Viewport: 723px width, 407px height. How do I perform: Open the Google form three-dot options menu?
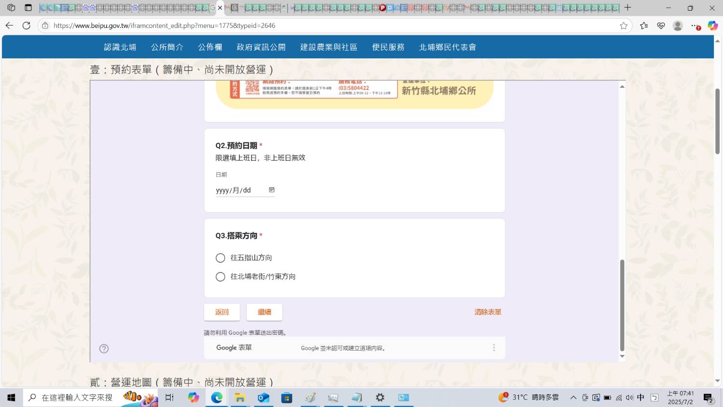tap(494, 348)
